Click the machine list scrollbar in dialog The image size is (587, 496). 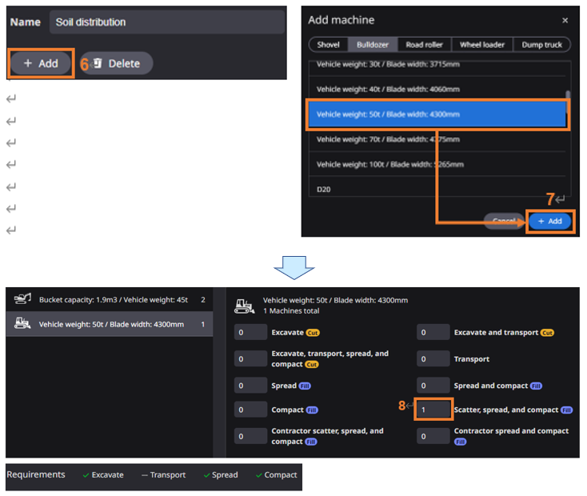[568, 101]
